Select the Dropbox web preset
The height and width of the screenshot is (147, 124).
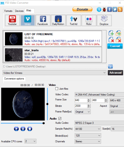click(x=104, y=20)
